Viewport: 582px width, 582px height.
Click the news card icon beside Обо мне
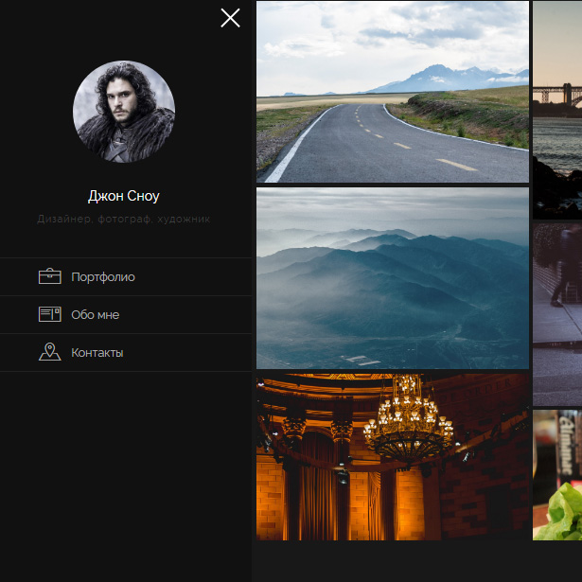point(50,314)
